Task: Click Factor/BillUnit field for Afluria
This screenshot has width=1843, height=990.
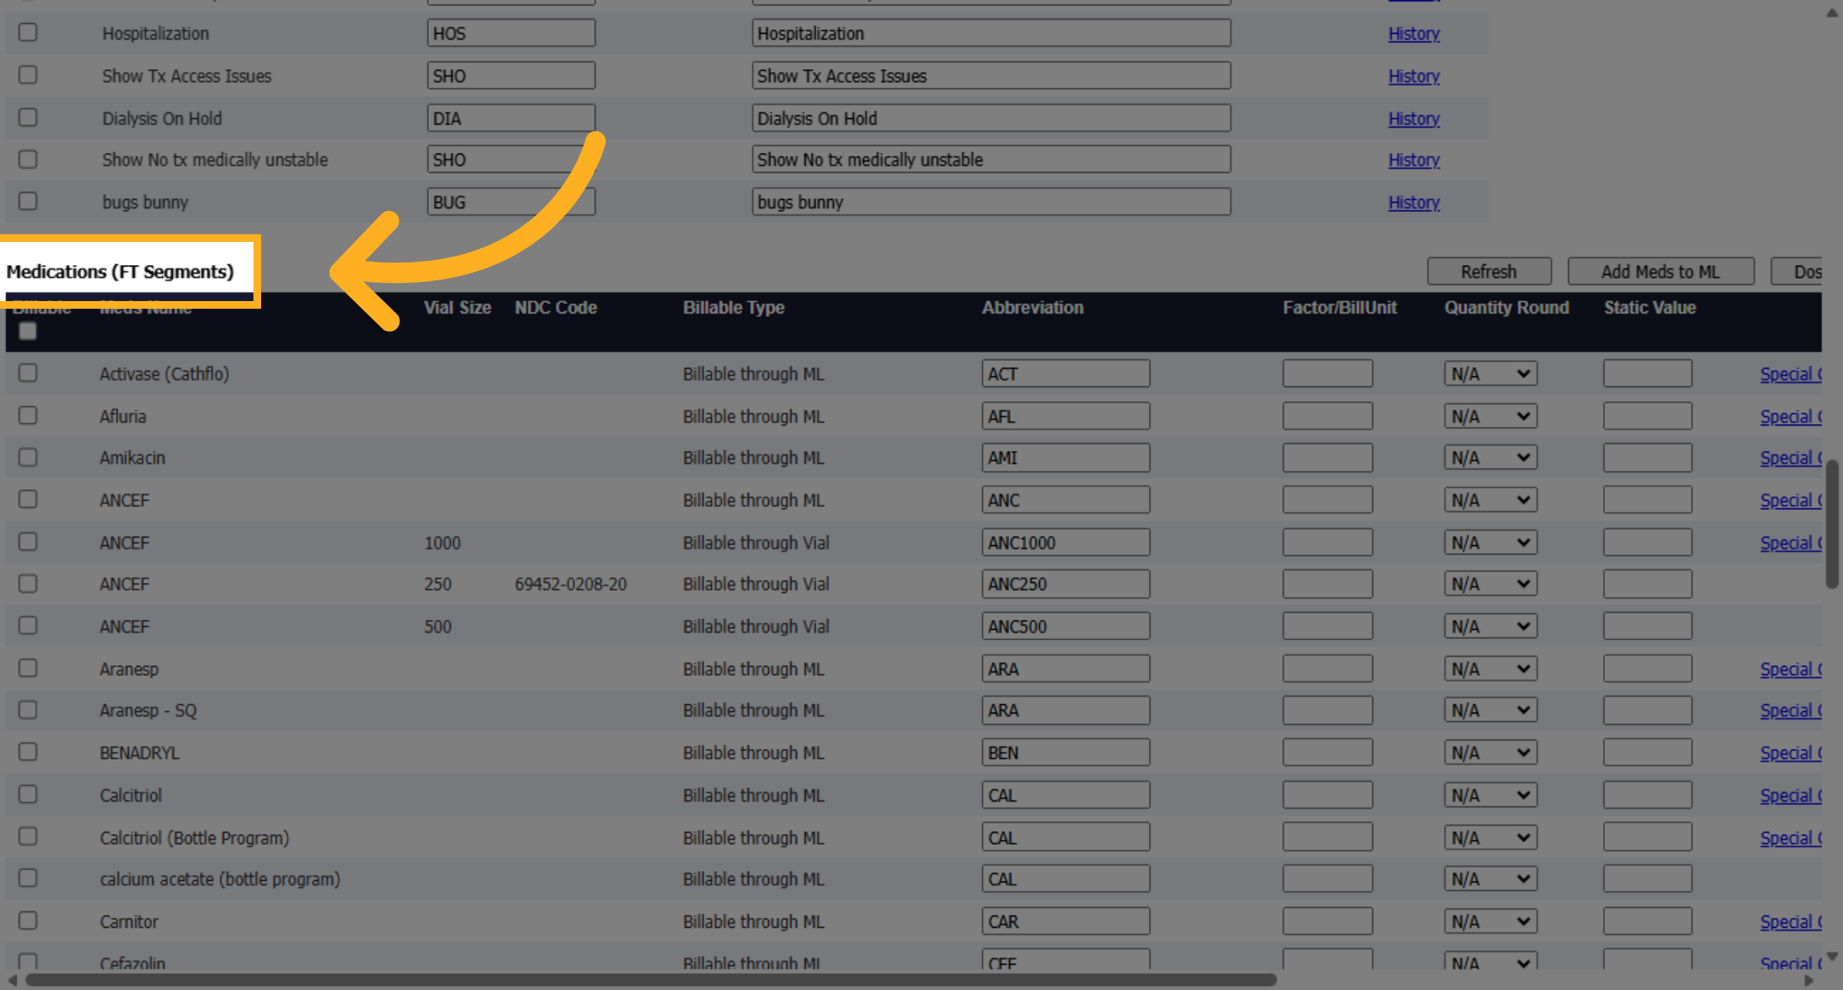Action: click(x=1328, y=416)
